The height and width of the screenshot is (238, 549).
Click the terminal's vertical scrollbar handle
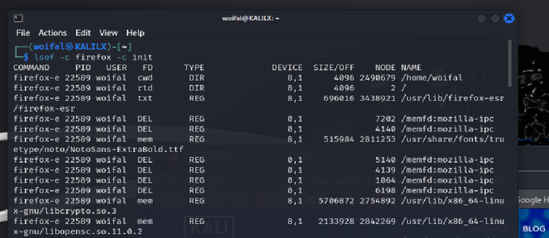pos(510,63)
